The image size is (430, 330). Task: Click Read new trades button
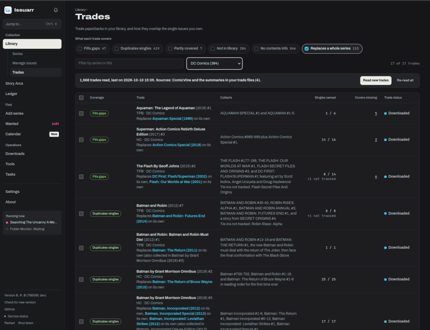coord(375,81)
